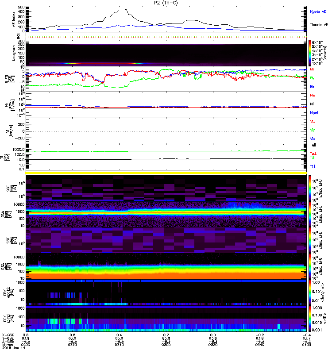
Task: Click the Y-GSE row label
Action: tap(8, 338)
